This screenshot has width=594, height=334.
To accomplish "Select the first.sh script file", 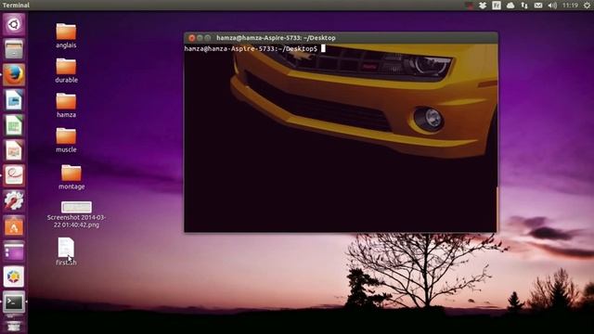I will pos(66,251).
